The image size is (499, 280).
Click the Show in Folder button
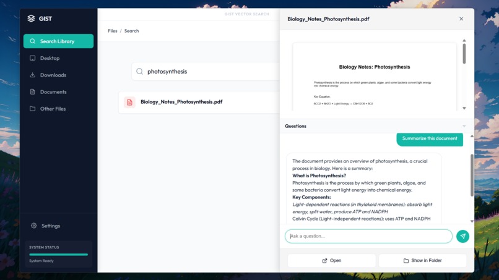coord(423,261)
